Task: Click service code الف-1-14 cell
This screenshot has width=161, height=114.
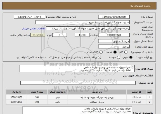Action: point(137,102)
